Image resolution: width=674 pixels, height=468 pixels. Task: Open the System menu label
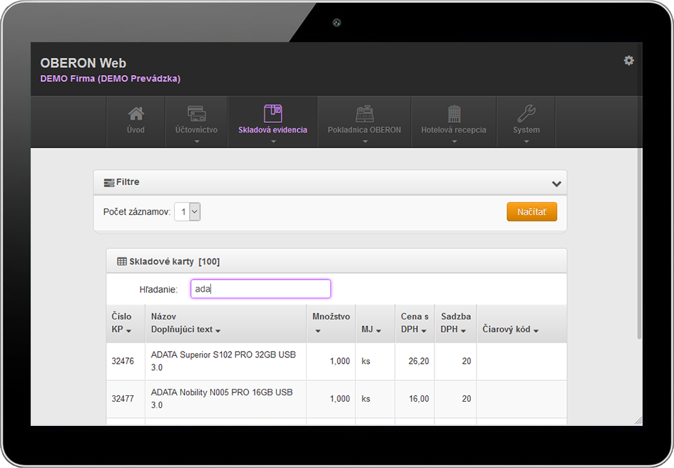pos(526,130)
